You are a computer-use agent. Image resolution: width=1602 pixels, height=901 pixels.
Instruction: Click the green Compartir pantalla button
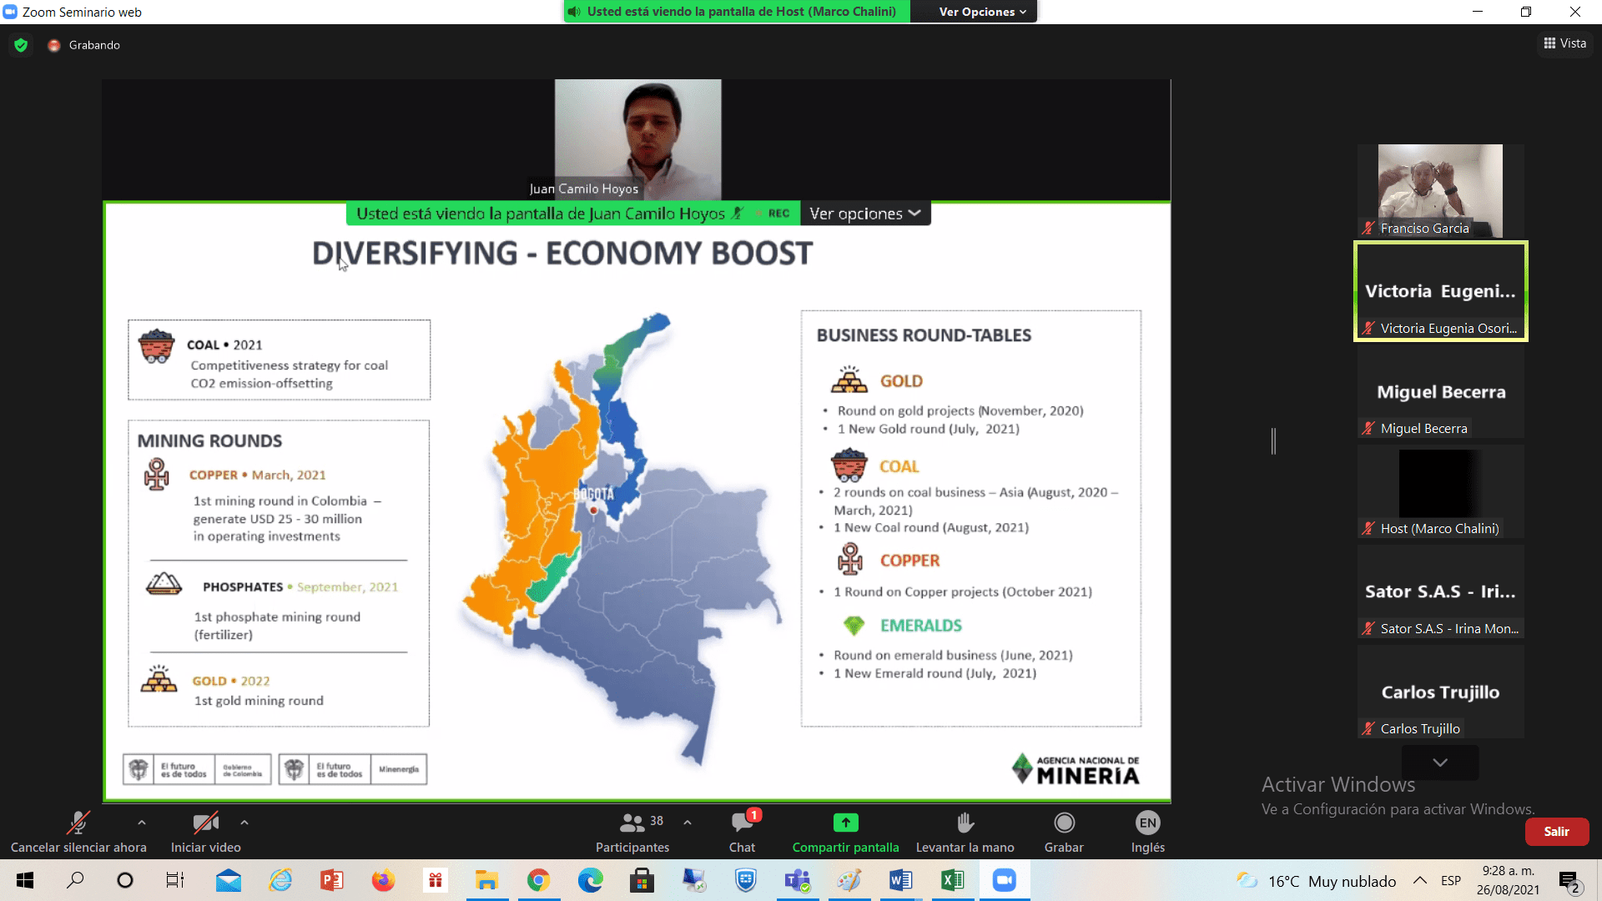846,832
